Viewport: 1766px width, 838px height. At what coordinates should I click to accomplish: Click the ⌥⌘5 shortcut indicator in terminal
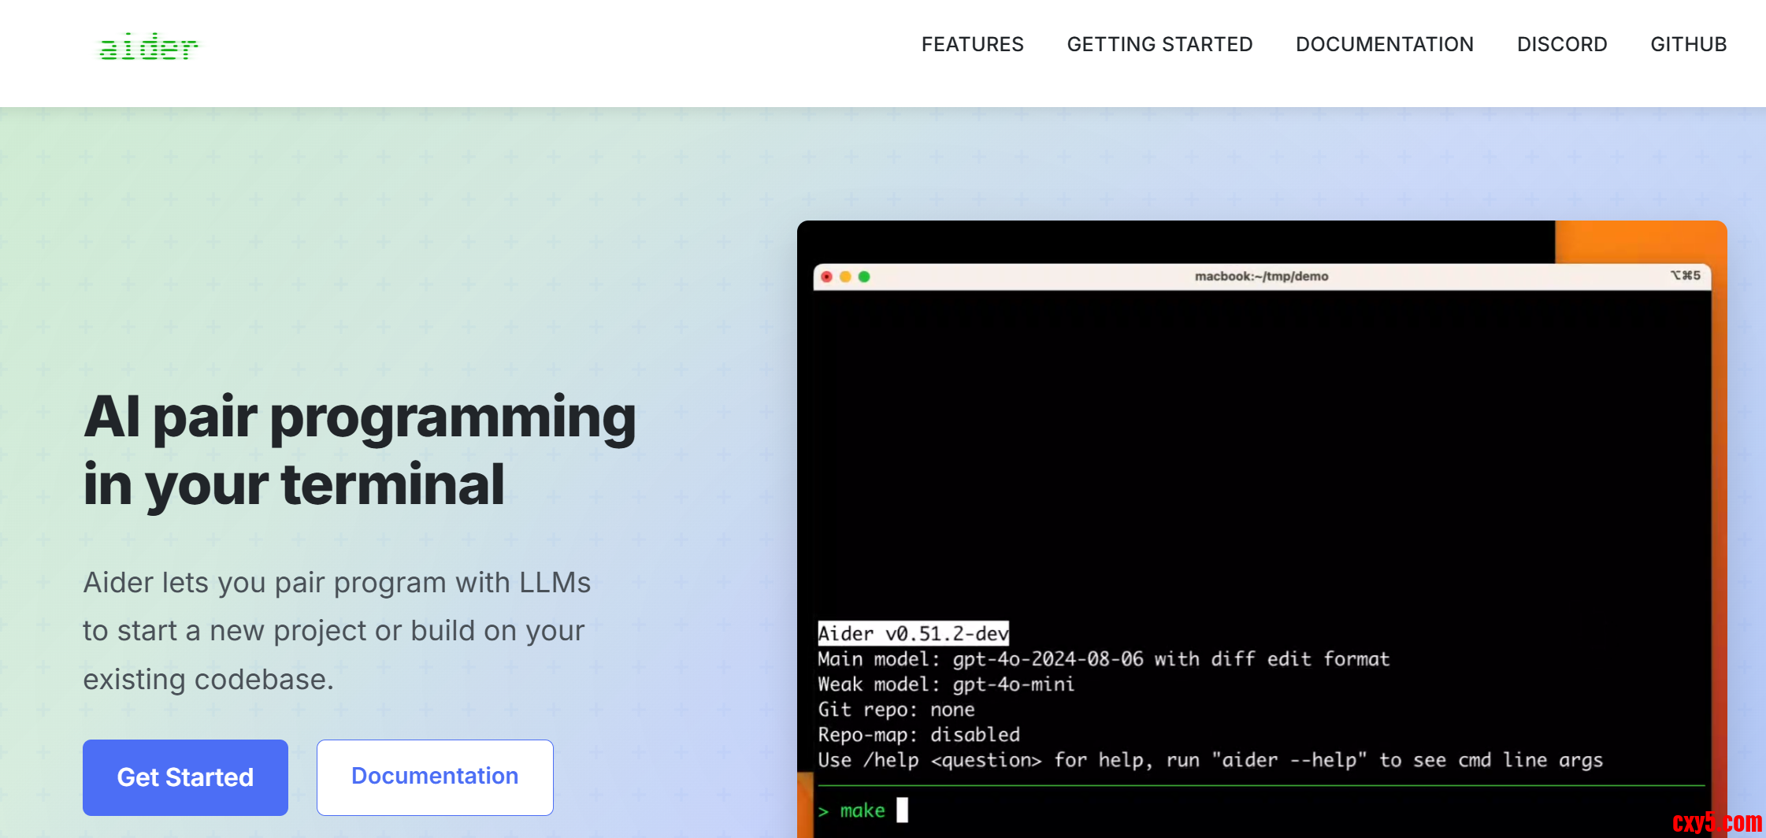(1685, 276)
